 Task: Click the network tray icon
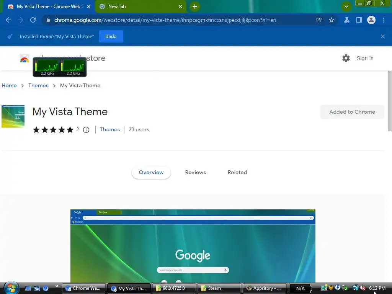pyautogui.click(x=355, y=288)
